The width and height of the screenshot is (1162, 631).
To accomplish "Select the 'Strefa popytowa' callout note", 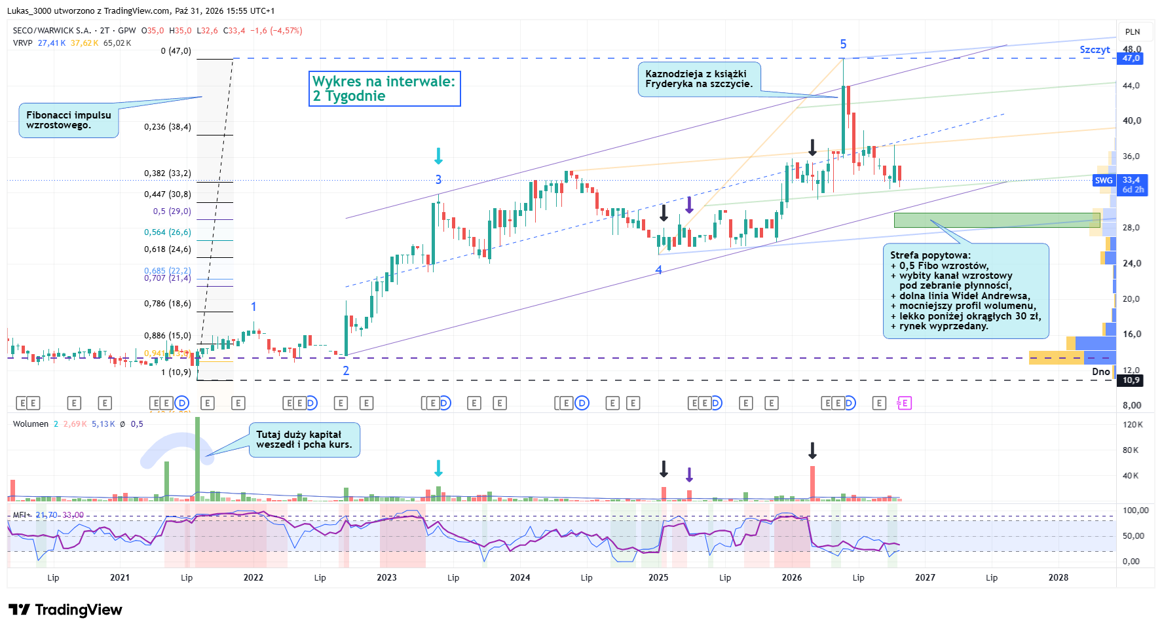I will pos(965,291).
